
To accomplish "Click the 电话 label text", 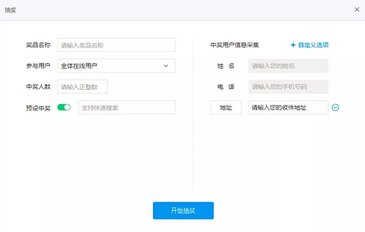I will click(x=226, y=87).
